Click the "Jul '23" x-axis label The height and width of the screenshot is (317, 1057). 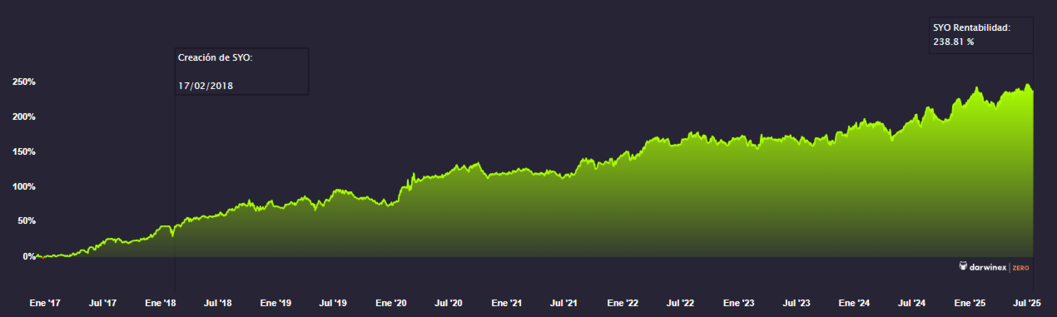point(796,303)
